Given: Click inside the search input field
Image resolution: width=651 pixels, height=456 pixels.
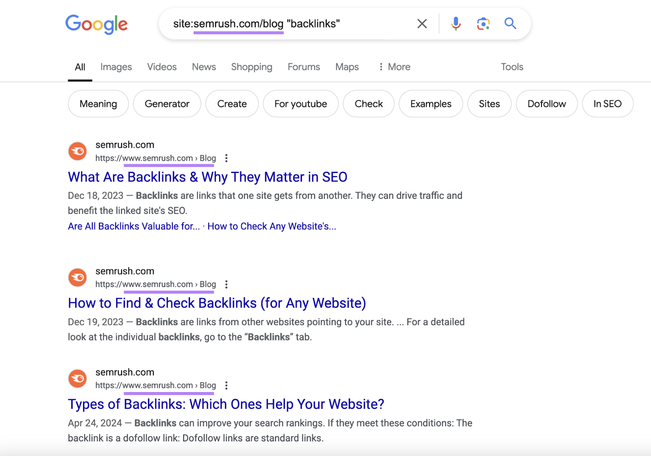Looking at the screenshot, I should click(285, 24).
